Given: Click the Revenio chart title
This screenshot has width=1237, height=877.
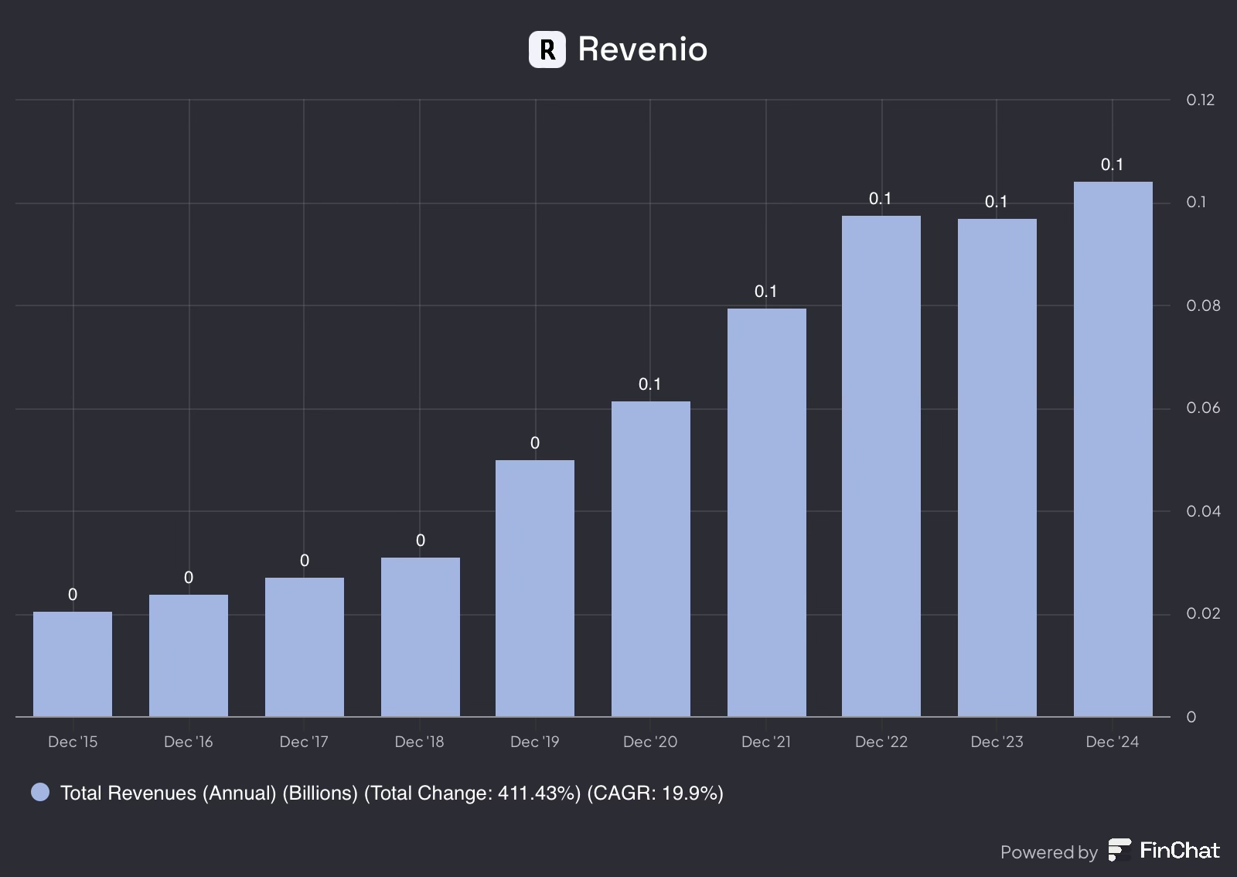Looking at the screenshot, I should [x=642, y=49].
